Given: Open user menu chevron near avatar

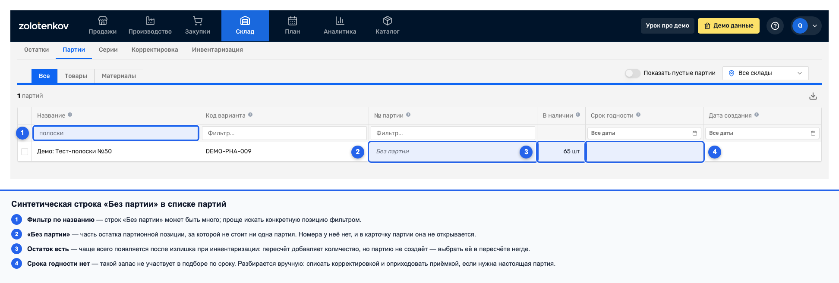Looking at the screenshot, I should click(815, 26).
